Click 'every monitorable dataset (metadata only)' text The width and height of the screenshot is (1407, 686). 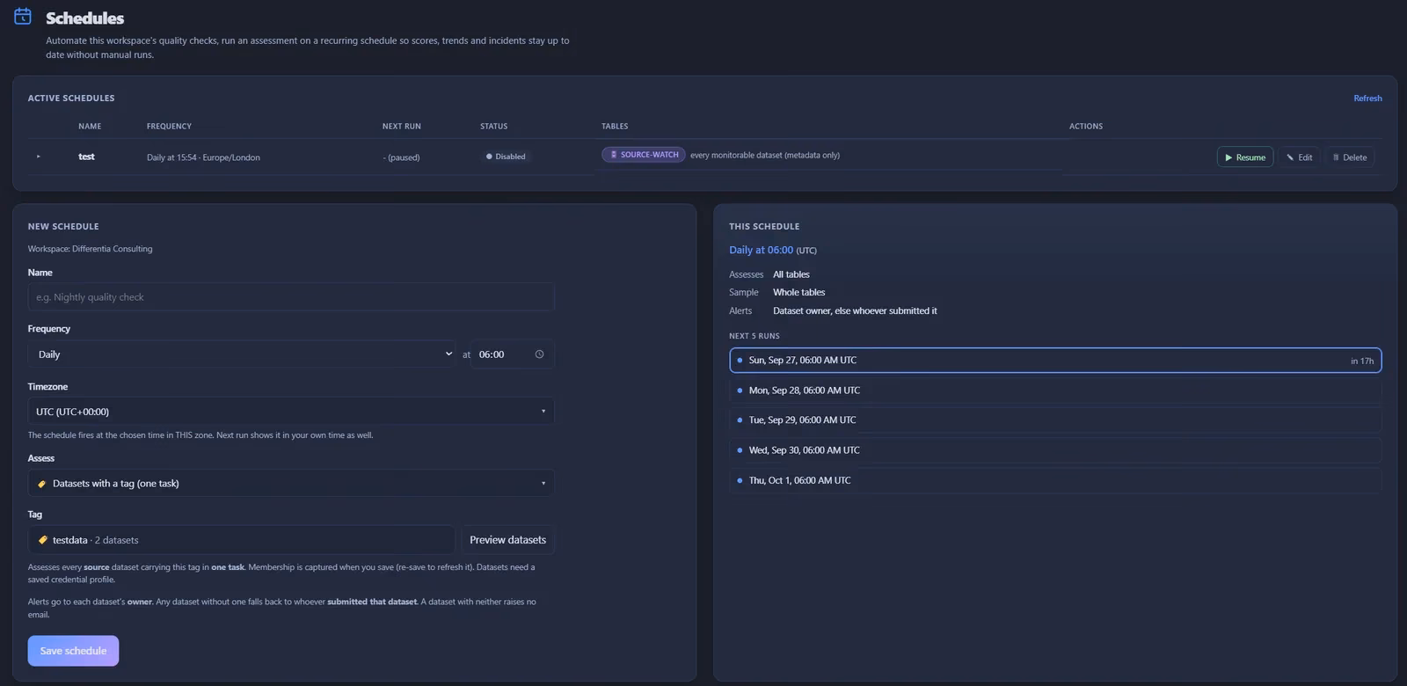(765, 155)
